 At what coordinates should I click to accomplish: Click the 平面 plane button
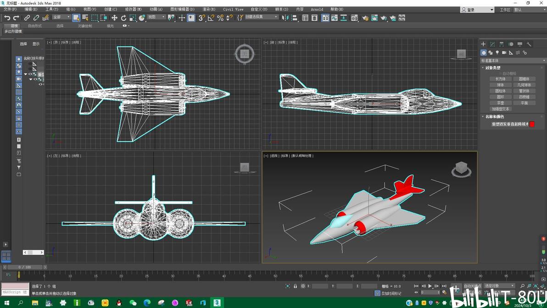[524, 103]
